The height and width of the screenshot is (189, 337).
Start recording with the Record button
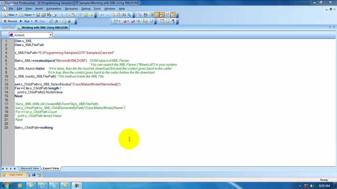[10, 21]
